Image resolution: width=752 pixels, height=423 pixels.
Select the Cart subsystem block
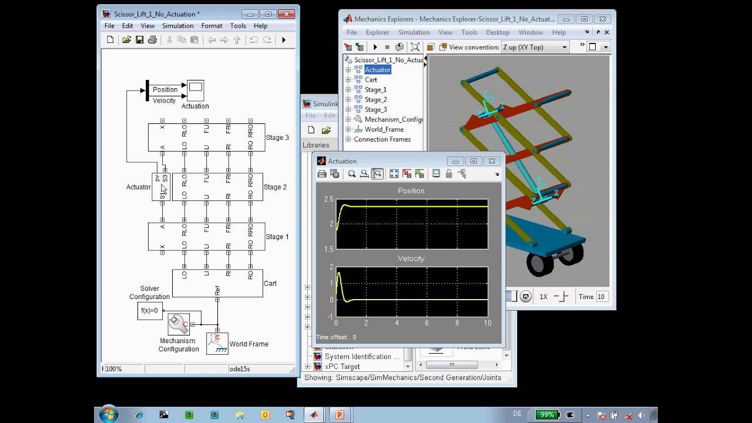coord(218,284)
